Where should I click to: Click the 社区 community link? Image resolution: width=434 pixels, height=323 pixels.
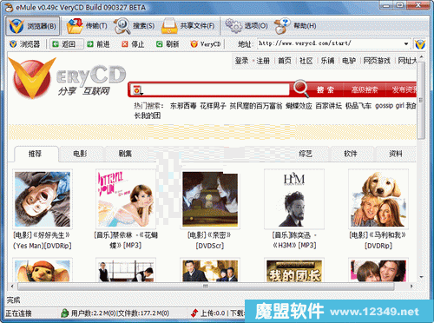(306, 61)
